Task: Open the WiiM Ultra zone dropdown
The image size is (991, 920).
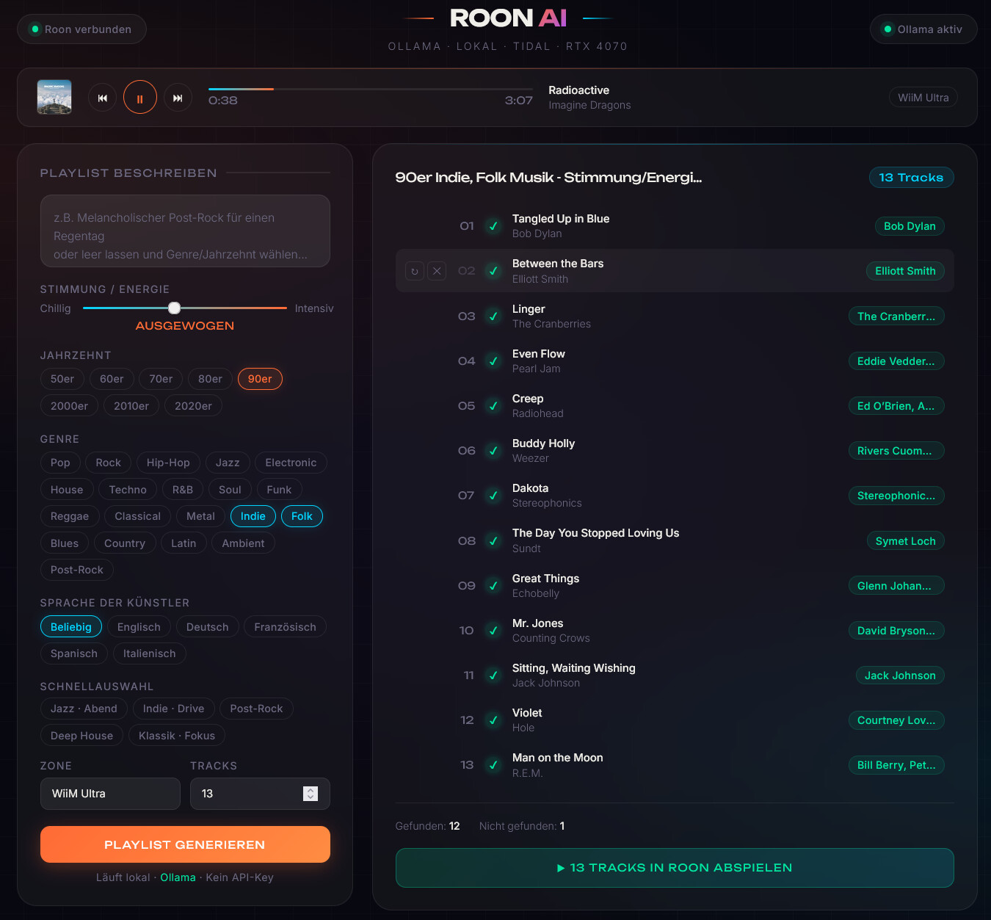Action: (110, 794)
